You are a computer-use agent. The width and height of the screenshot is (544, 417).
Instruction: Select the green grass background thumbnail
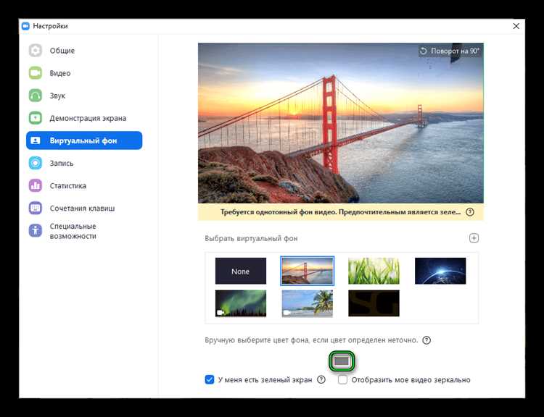pos(374,271)
